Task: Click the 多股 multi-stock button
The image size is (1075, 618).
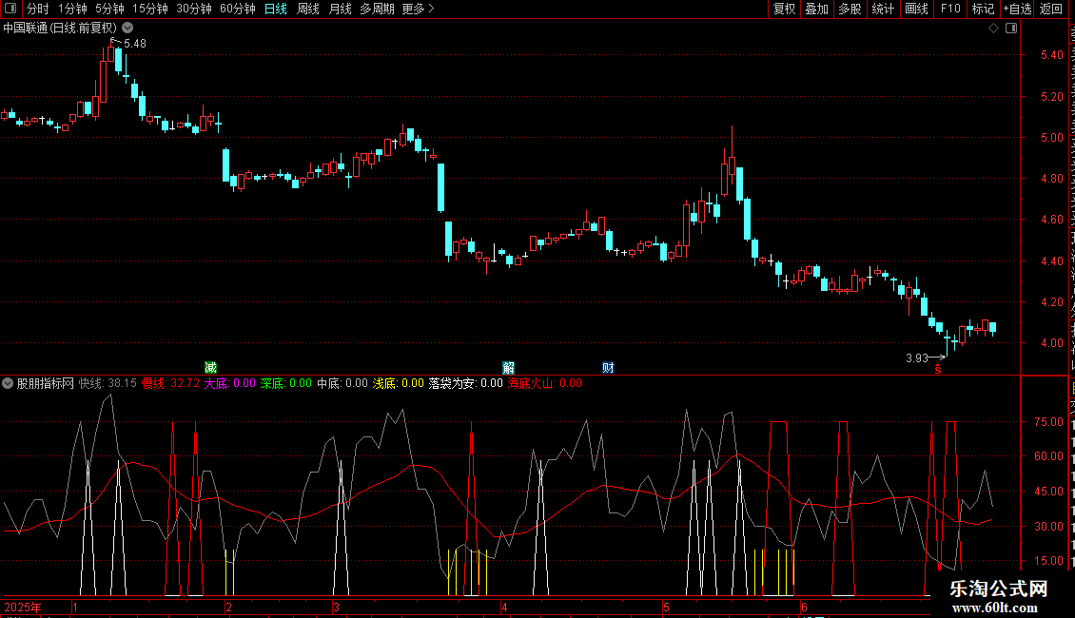Action: (x=850, y=9)
